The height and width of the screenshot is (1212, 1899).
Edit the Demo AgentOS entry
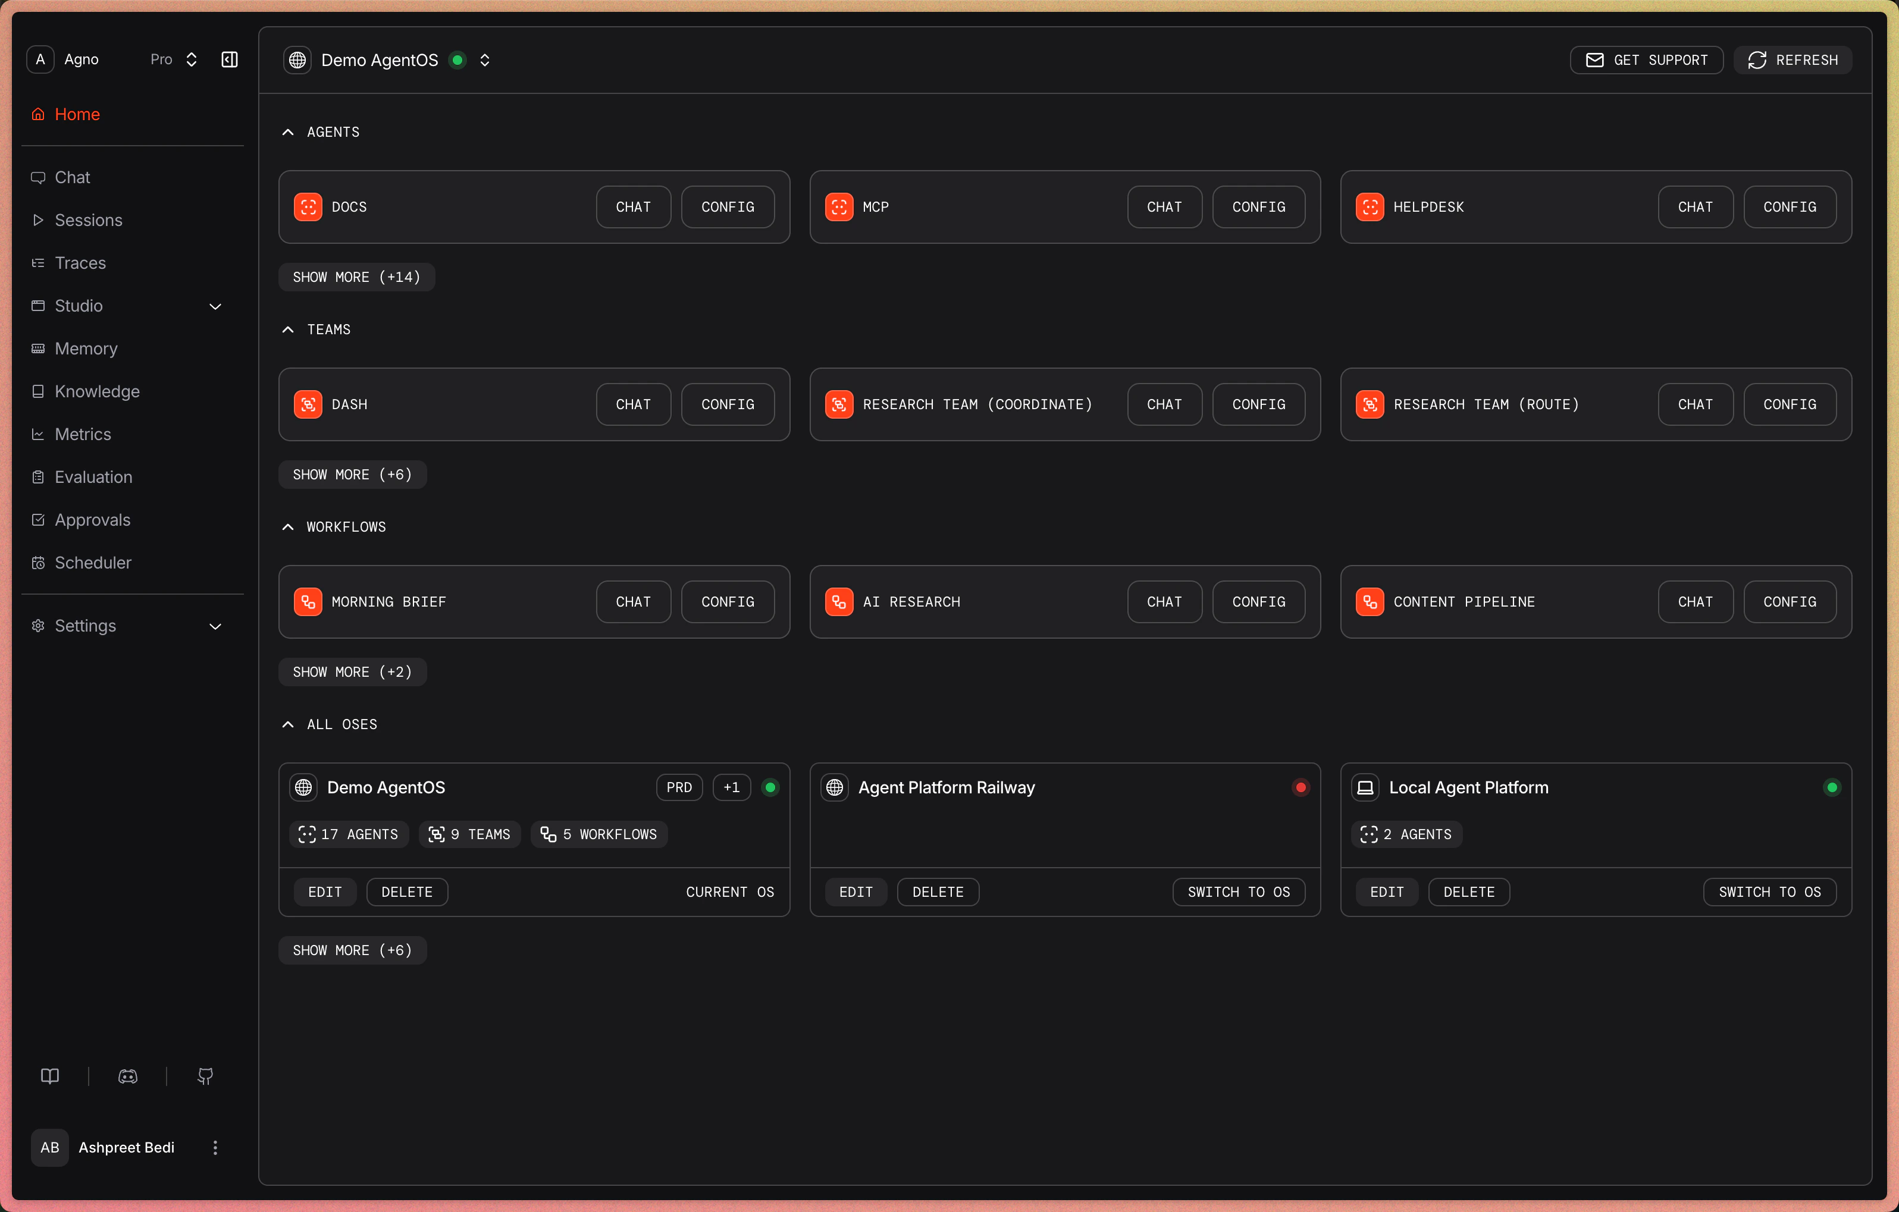click(x=325, y=892)
